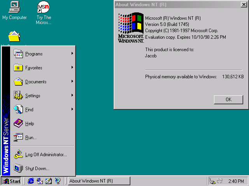Select Shut Down... from the Start menu
Screen dimensions: 249x186
pos(43,168)
